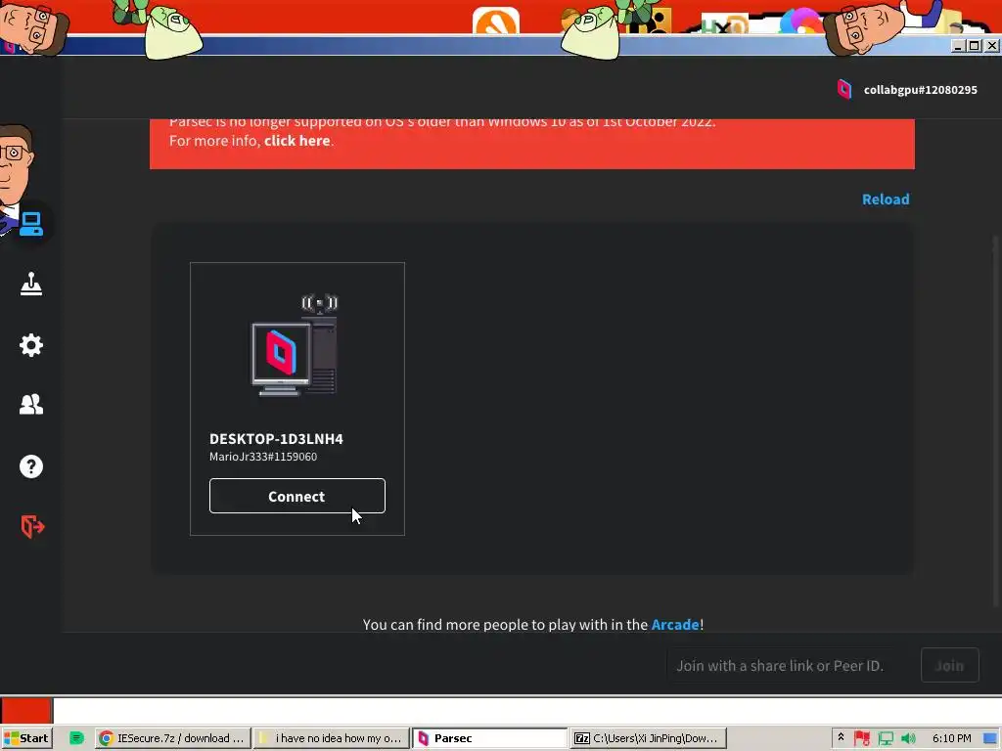
Task: Click the red flag tray icon
Action: click(862, 738)
